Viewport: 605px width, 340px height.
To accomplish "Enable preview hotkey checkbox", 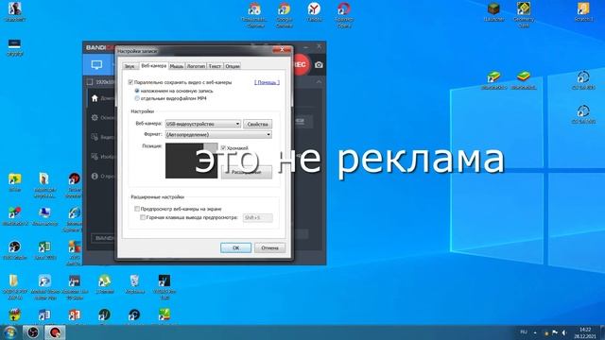I will pyautogui.click(x=143, y=217).
